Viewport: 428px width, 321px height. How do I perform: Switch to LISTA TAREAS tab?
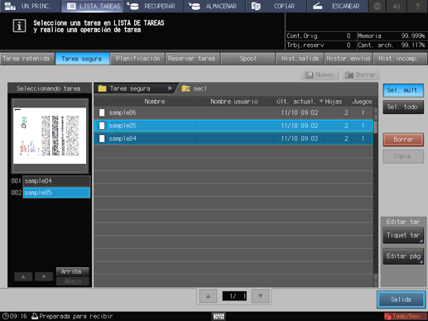pos(93,6)
